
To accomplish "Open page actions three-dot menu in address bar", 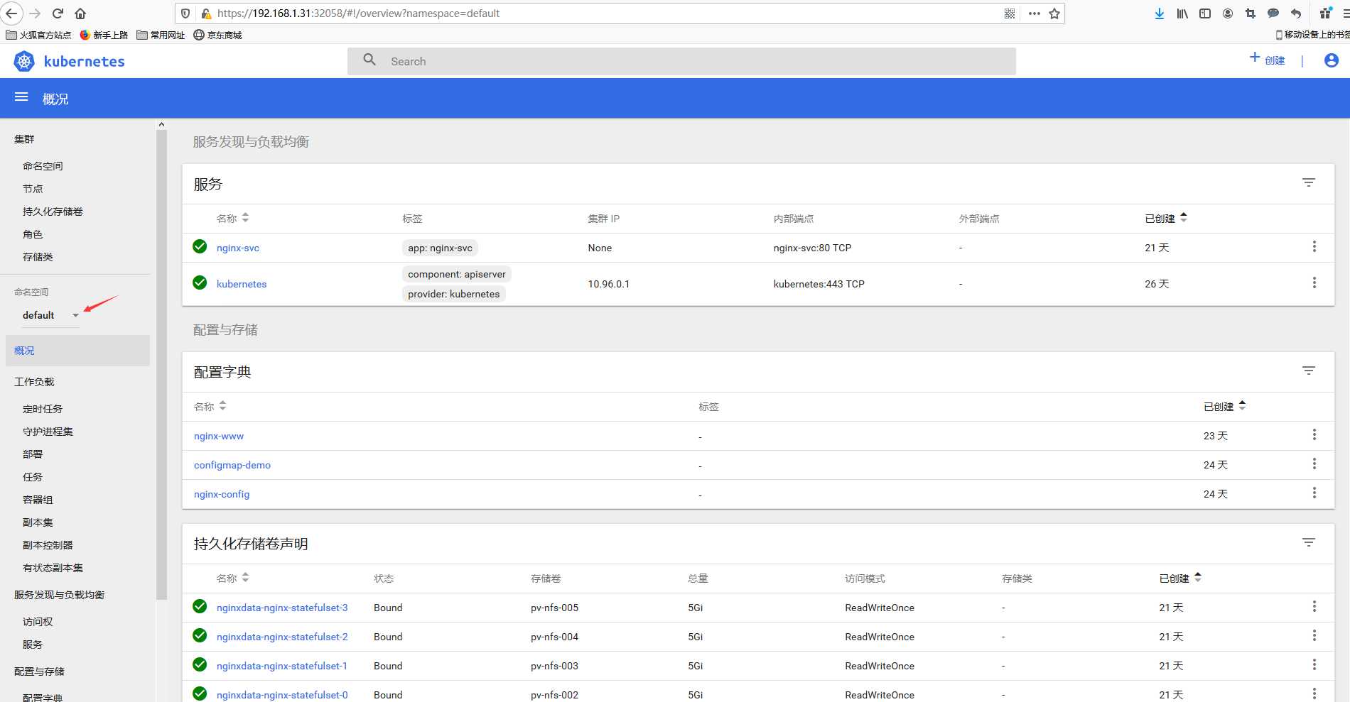I will point(1035,13).
